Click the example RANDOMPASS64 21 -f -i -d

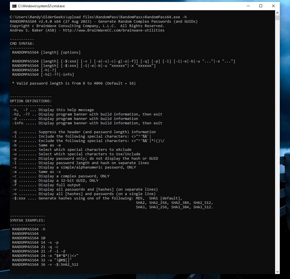(x=39, y=251)
